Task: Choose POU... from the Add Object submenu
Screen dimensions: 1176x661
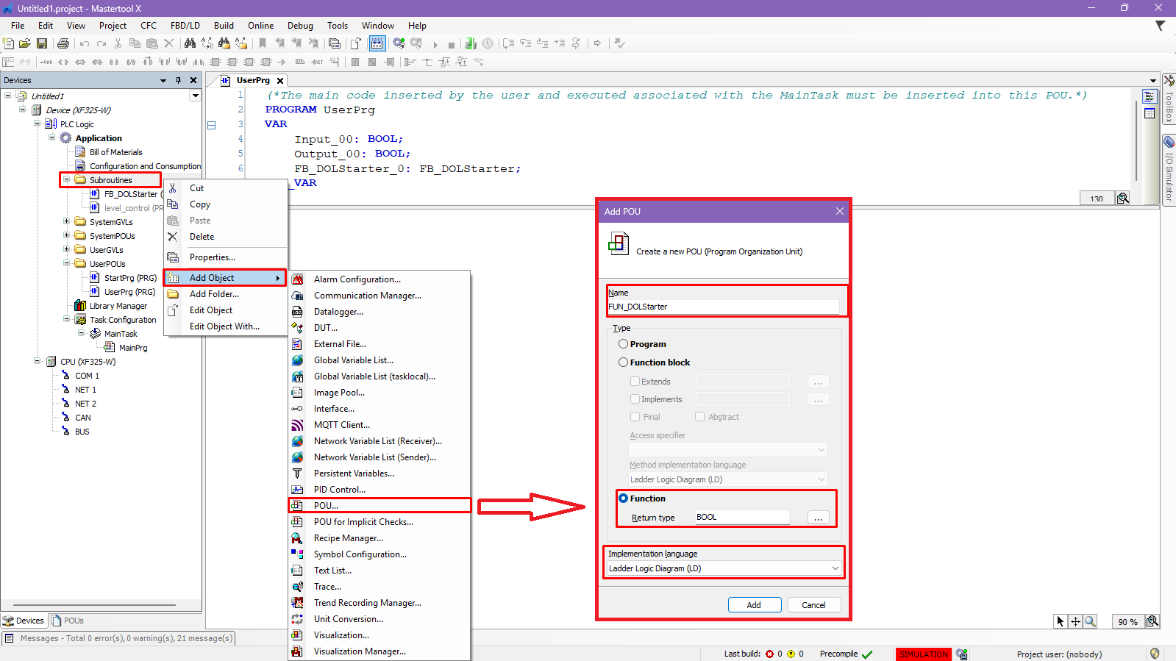Action: coord(326,506)
